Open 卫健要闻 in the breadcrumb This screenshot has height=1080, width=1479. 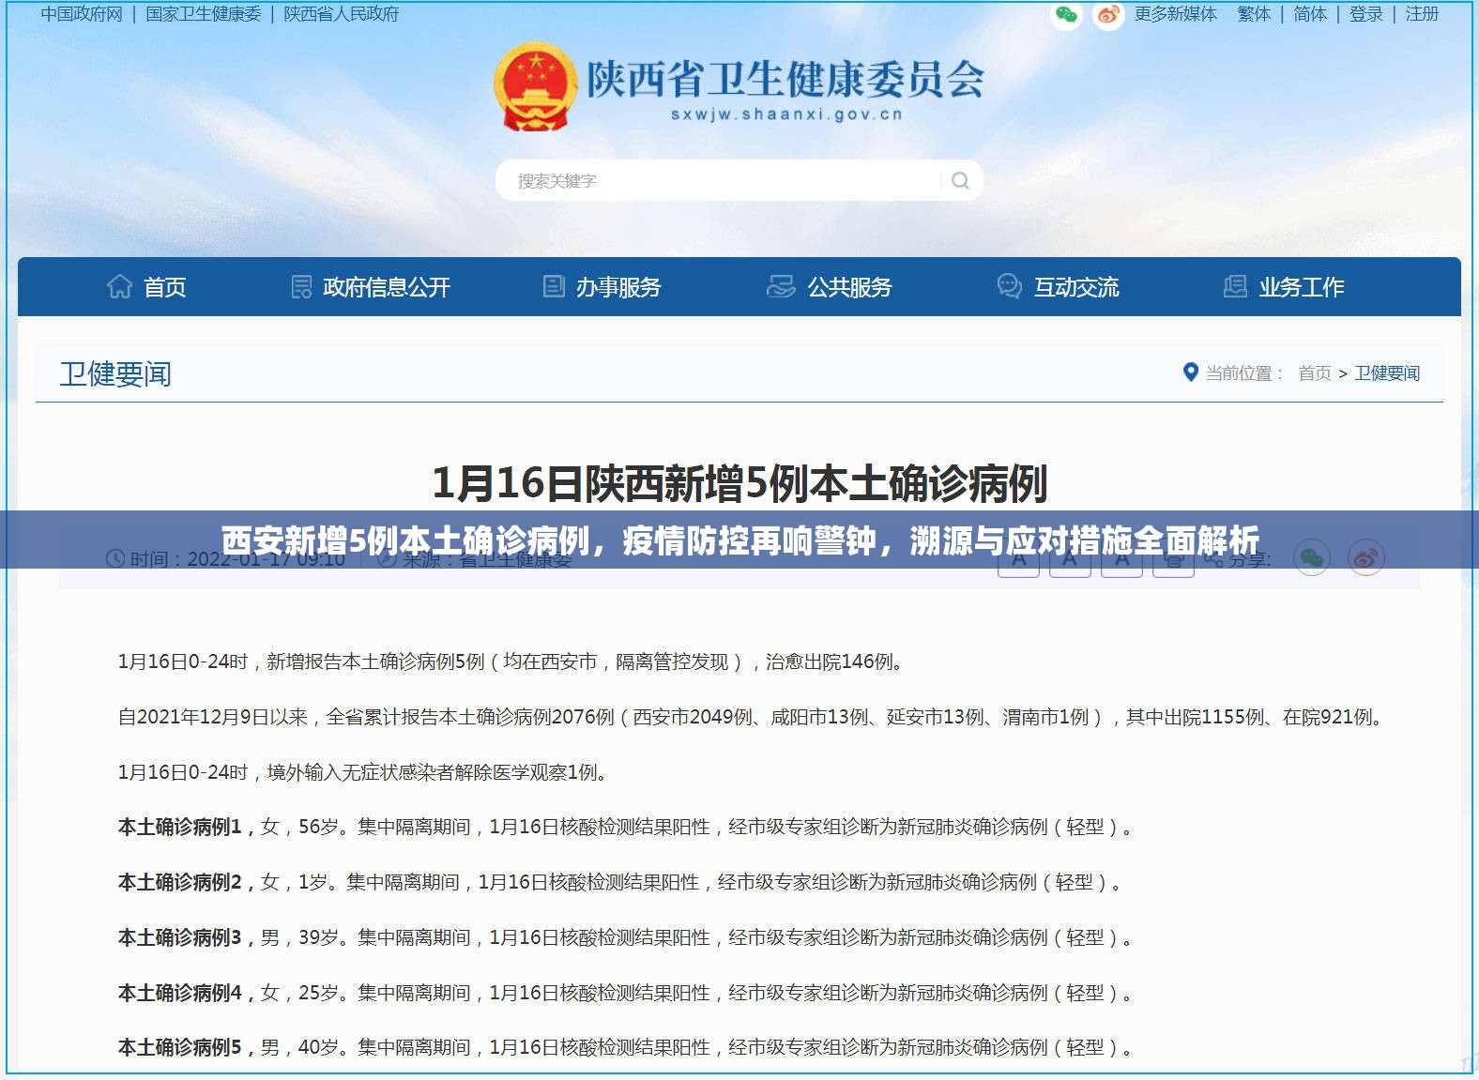[x=1387, y=373]
